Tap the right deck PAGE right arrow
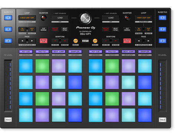This screenshot has width=175, height=140. 148,41
